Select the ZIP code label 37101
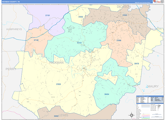 pos(48,15)
